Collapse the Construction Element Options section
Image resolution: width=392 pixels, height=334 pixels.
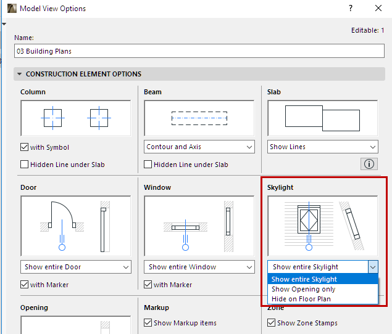click(20, 74)
